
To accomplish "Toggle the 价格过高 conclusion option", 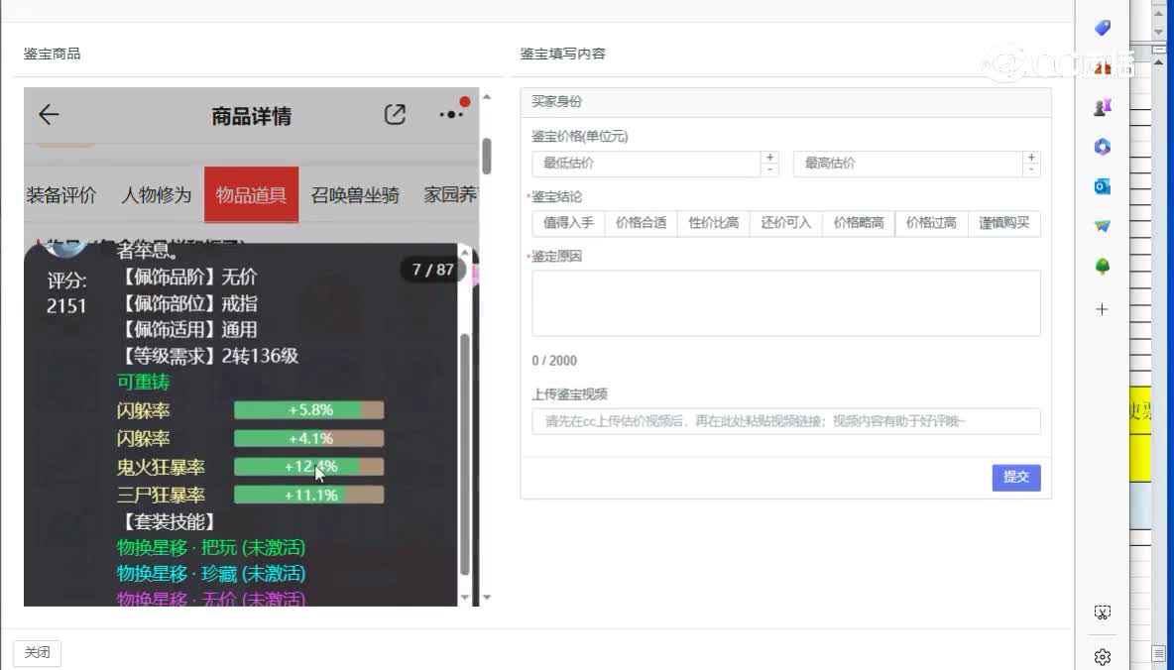I will [930, 223].
